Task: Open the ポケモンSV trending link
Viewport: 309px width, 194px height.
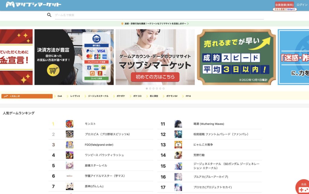Action: (x=172, y=96)
